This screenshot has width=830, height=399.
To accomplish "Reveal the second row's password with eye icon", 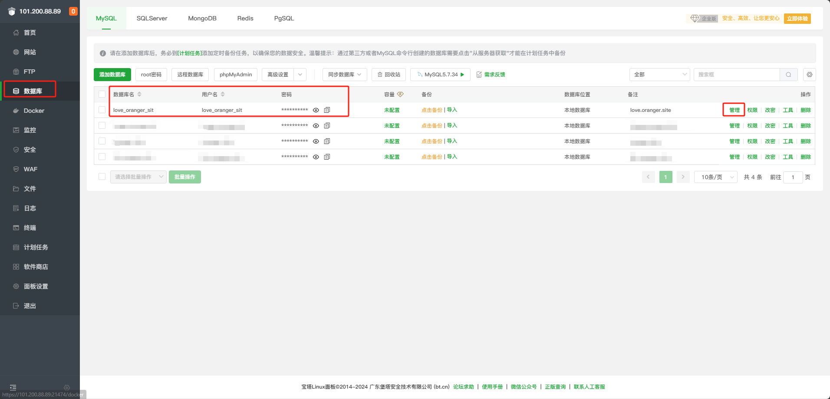I will coord(316,126).
